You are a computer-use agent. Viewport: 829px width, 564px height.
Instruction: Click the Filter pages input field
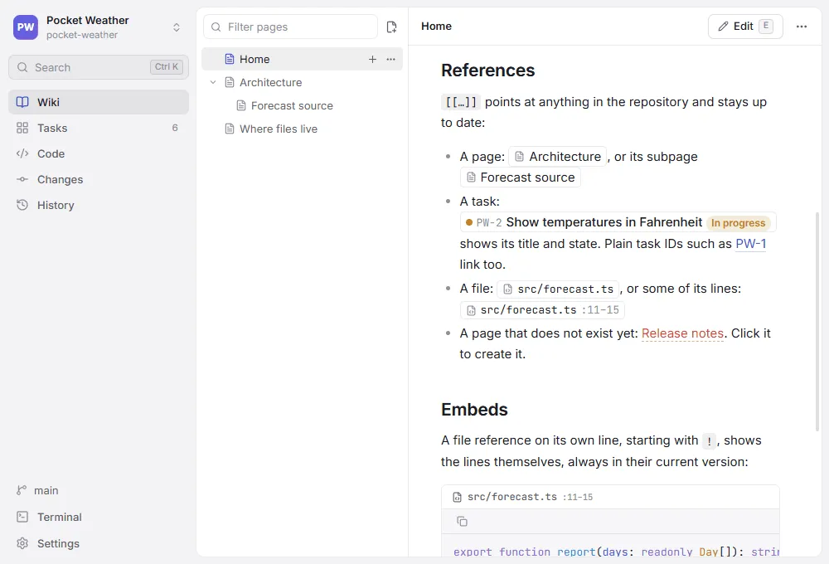coord(290,27)
